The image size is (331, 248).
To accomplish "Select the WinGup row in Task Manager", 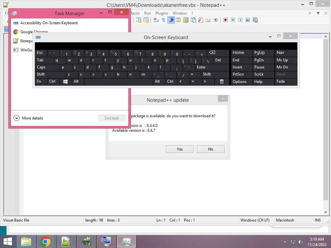I will point(22,50).
